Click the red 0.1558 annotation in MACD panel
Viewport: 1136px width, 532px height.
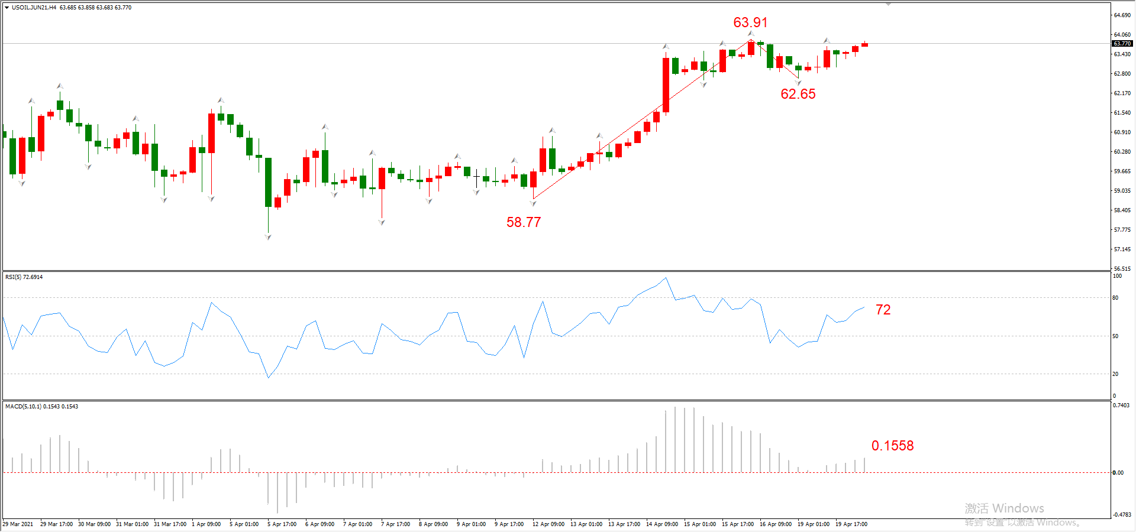tap(892, 446)
